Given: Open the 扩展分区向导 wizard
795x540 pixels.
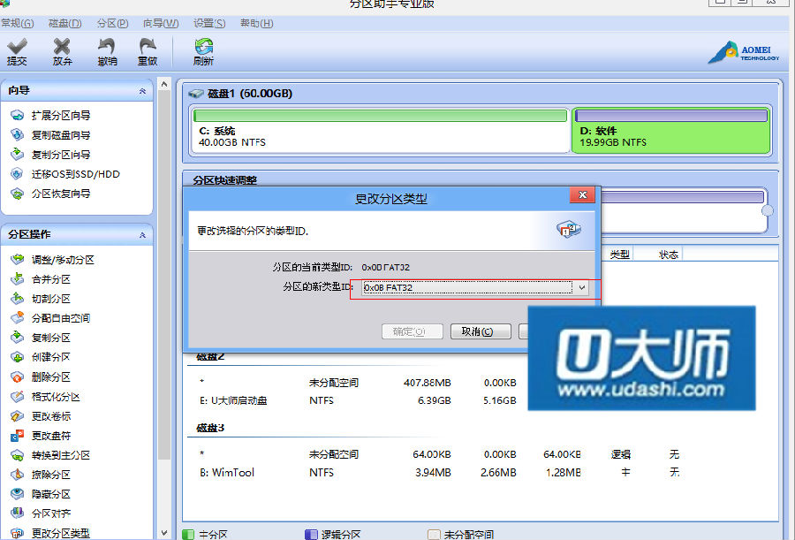Looking at the screenshot, I should click(x=60, y=116).
